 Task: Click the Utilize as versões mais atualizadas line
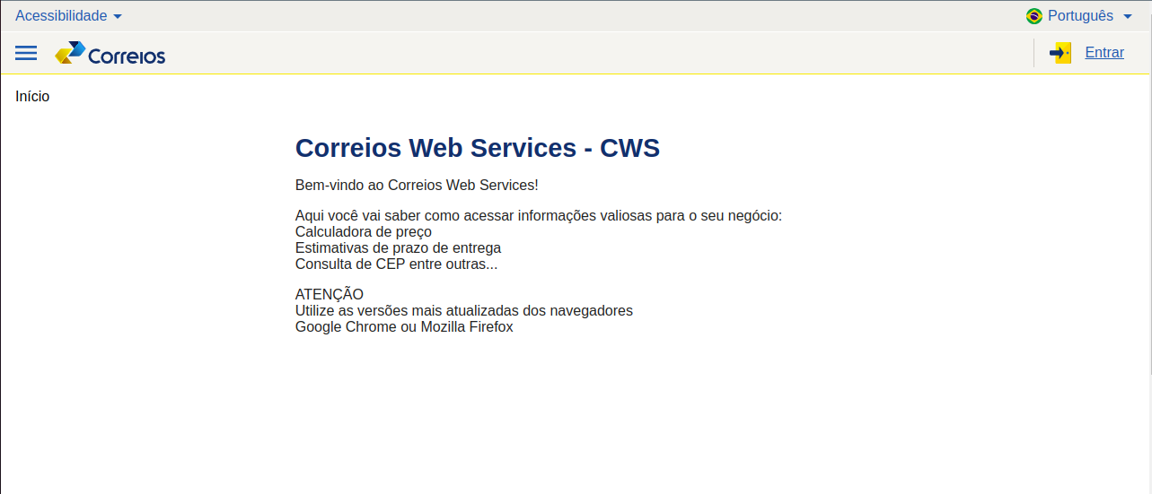pyautogui.click(x=464, y=311)
